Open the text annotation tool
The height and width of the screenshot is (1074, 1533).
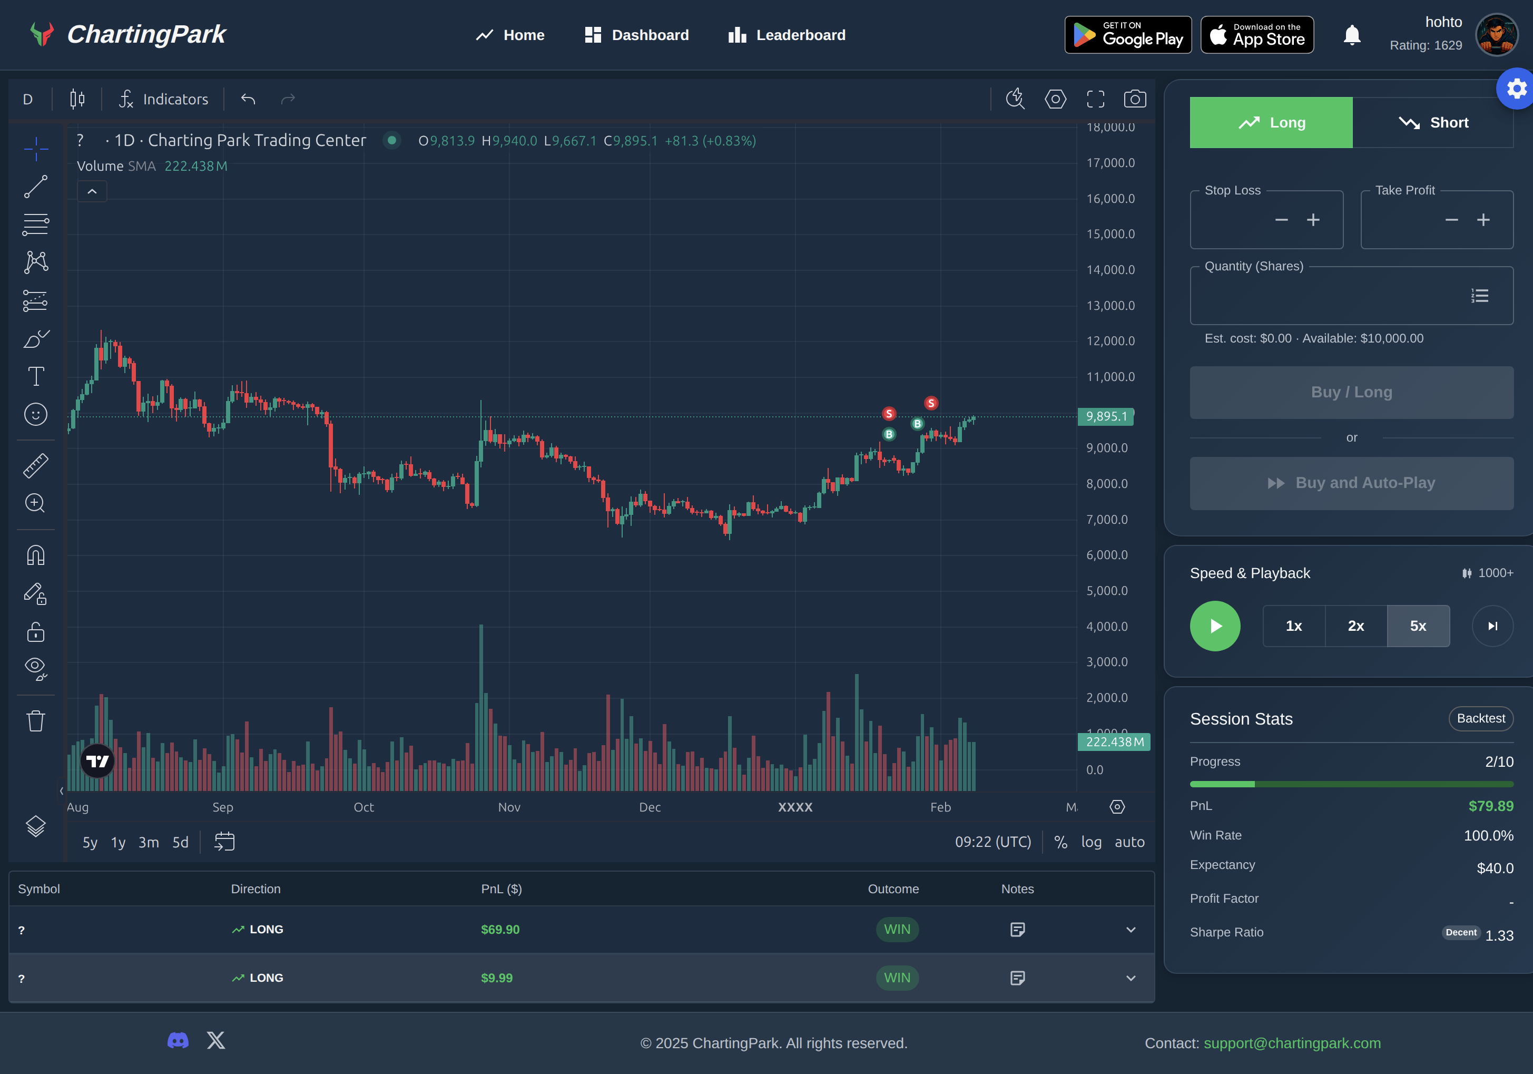tap(35, 376)
